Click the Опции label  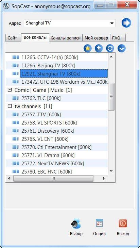[x=99, y=233]
